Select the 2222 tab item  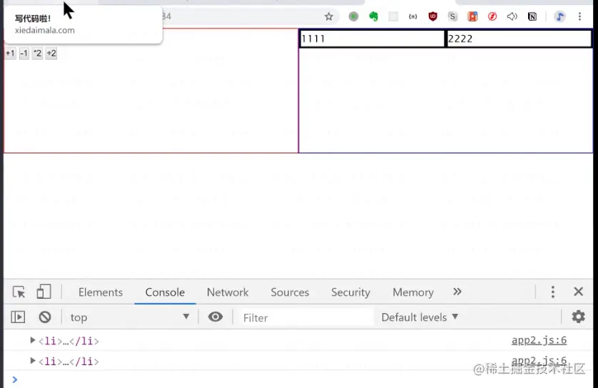(519, 39)
